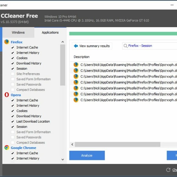177x177 pixels.
Task: Click the green analysis progress bar
Action: [x=123, y=34]
